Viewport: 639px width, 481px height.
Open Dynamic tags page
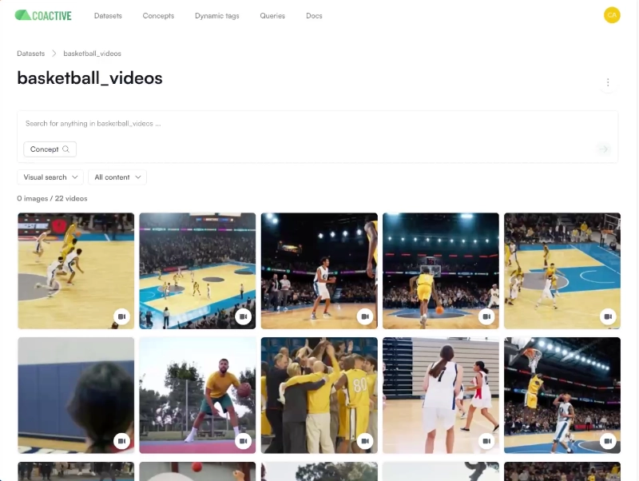(216, 16)
